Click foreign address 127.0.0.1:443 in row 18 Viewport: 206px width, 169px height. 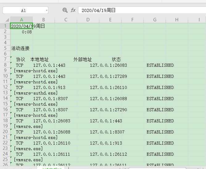pyautogui.click(x=106, y=121)
